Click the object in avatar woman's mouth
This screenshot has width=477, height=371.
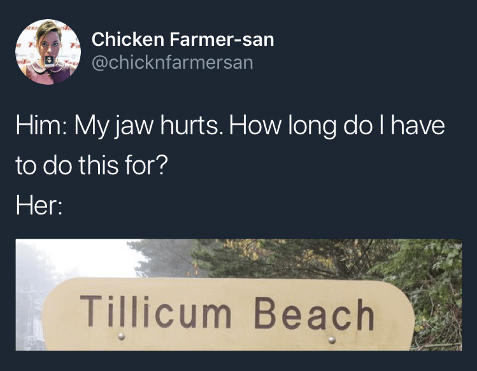[49, 61]
